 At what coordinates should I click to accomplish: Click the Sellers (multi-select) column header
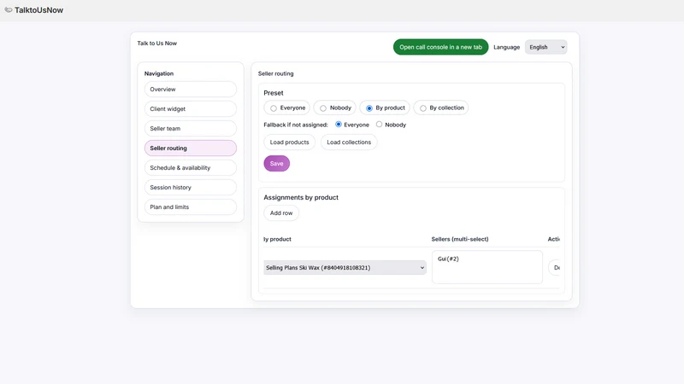click(460, 239)
